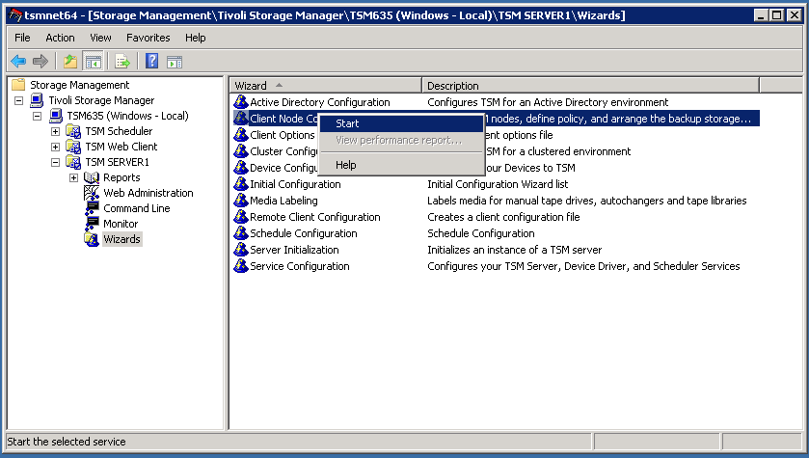This screenshot has width=809, height=458.
Task: Click the Monitor node icon
Action: point(92,224)
